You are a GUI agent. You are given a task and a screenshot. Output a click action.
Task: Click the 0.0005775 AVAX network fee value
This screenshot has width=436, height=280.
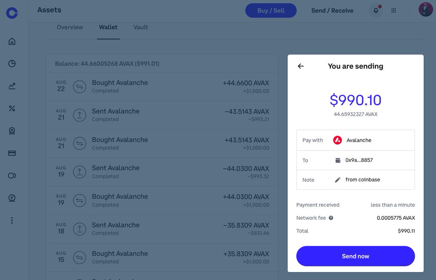pyautogui.click(x=396, y=218)
